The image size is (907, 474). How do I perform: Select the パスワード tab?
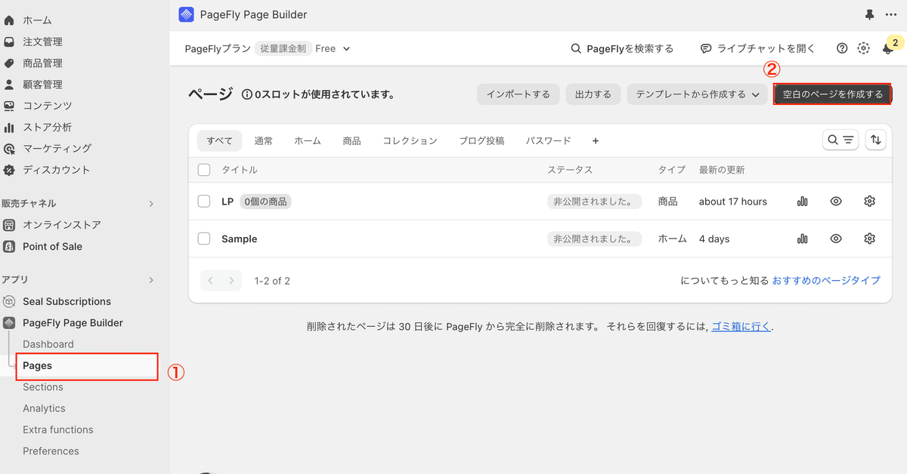(548, 140)
